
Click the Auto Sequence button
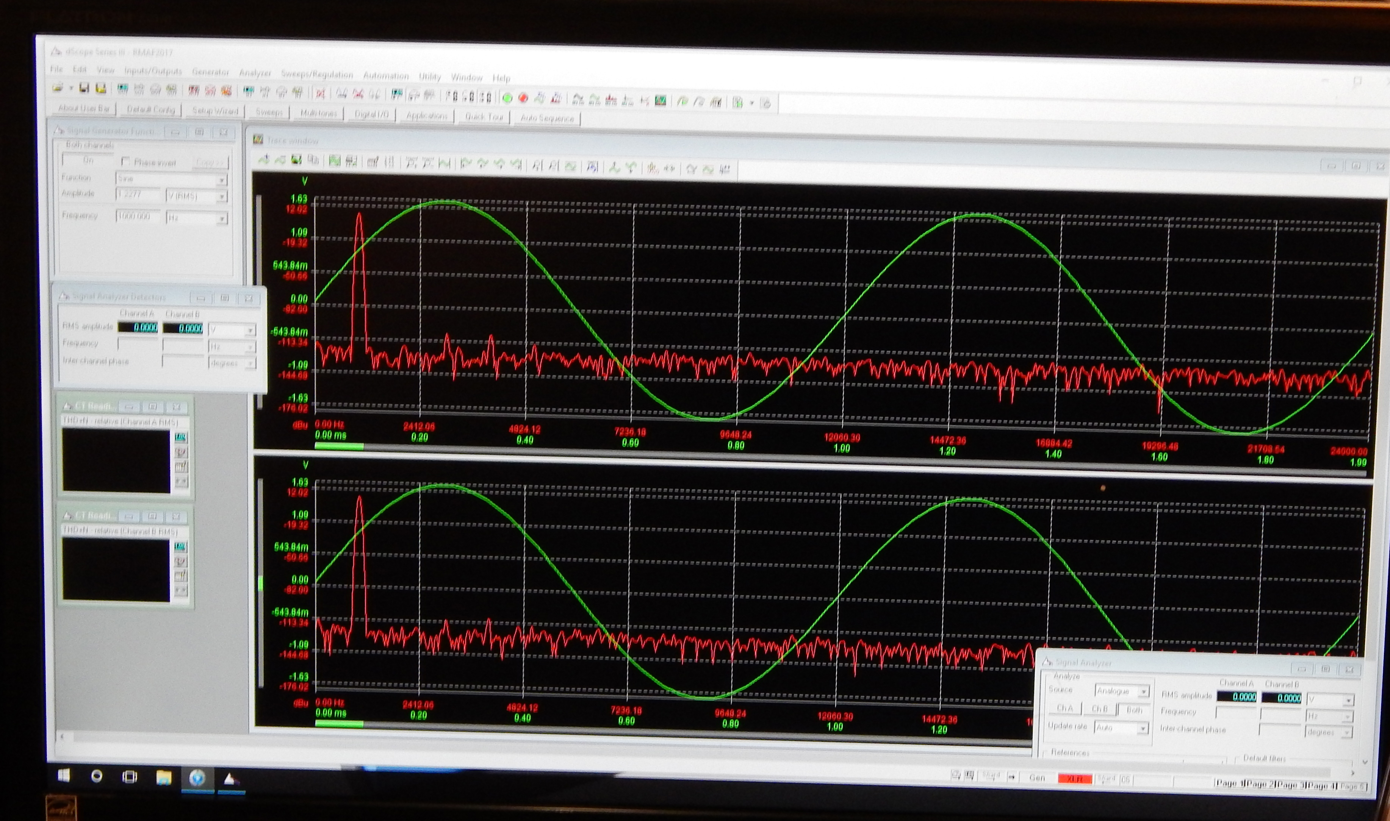click(547, 119)
